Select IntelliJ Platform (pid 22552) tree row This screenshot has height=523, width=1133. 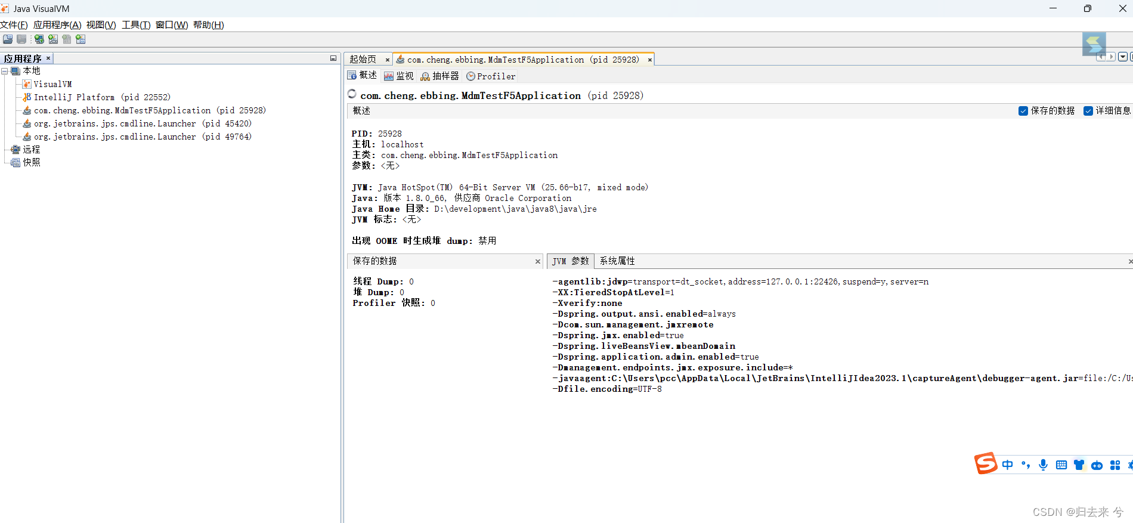tap(102, 97)
